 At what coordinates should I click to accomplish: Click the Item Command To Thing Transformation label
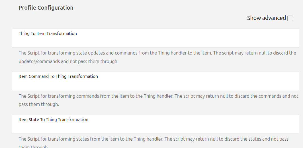58,76
